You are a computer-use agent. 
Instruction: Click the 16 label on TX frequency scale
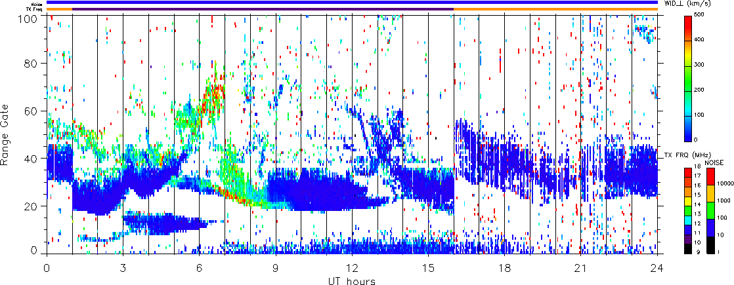tap(697, 185)
